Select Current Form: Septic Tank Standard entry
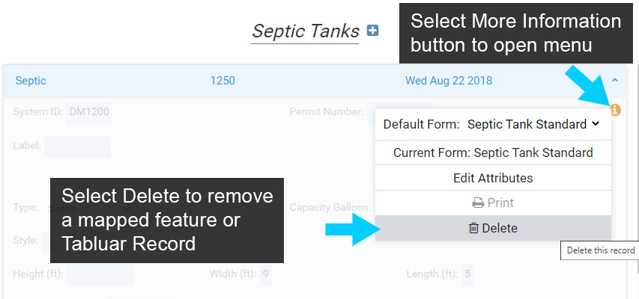 (x=493, y=152)
